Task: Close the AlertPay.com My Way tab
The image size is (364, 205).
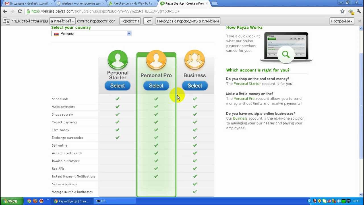Action: [x=155, y=3]
